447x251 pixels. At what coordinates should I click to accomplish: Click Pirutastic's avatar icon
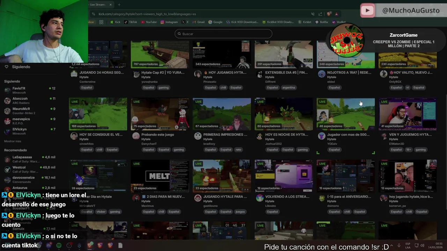198,74
